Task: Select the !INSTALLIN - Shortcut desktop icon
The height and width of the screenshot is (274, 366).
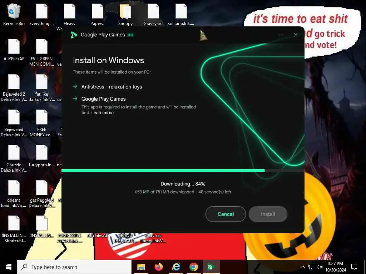Action: click(x=14, y=229)
